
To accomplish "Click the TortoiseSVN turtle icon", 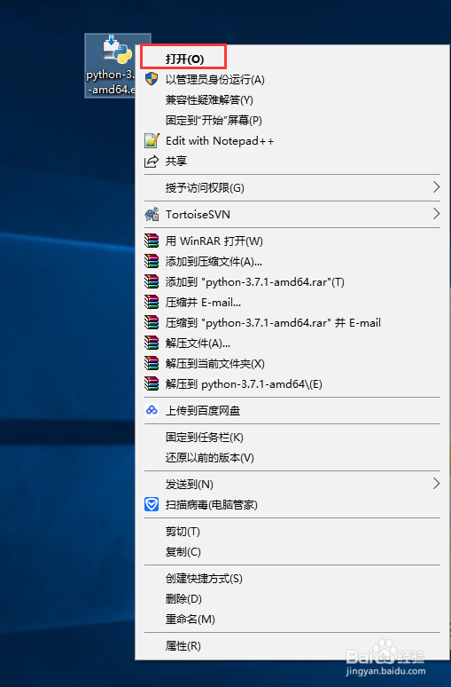I will coord(152,214).
